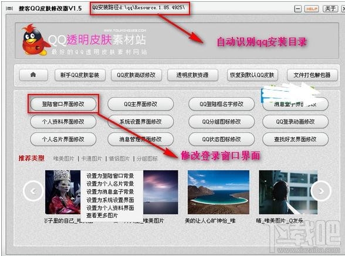Open 新手QQ皮肤套装 tab
This screenshot has height=256, width=345.
[80, 75]
